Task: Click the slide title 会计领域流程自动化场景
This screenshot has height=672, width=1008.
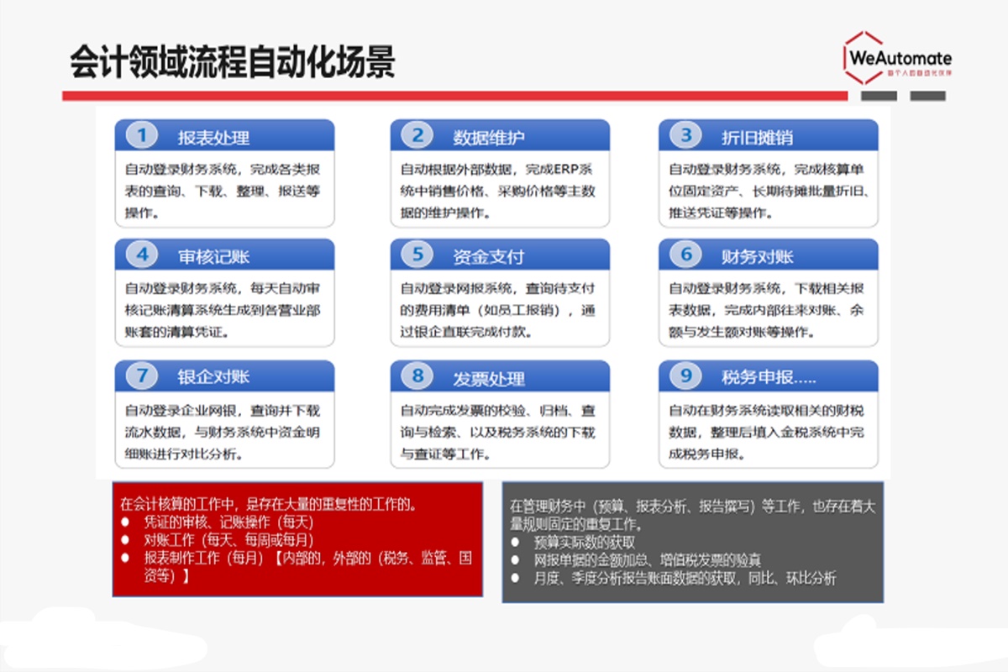Action: pyautogui.click(x=232, y=62)
